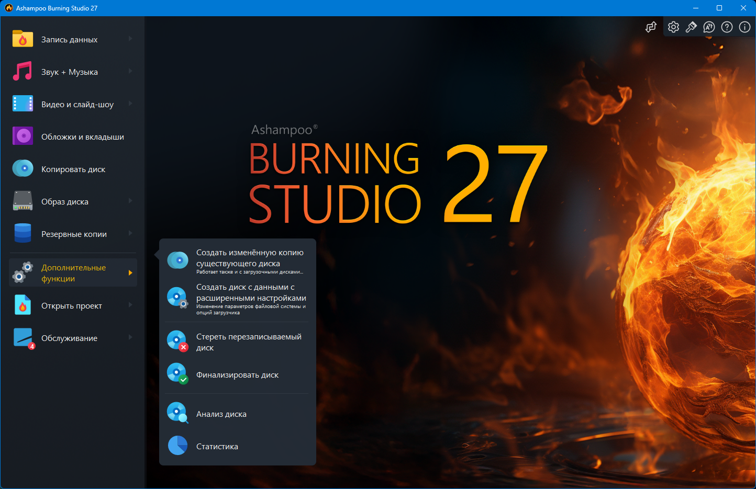Screen dimensions: 756x489
Task: Open settings via the gear icon
Action: [673, 27]
